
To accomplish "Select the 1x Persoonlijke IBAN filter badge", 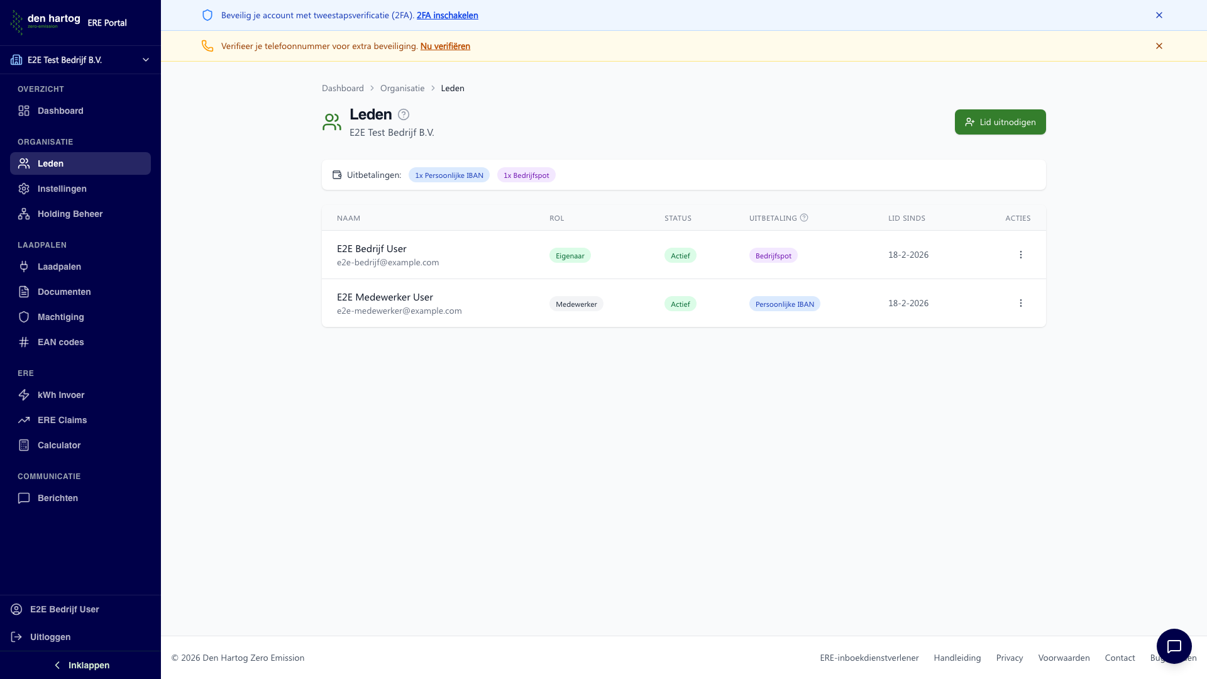I will 449,175.
